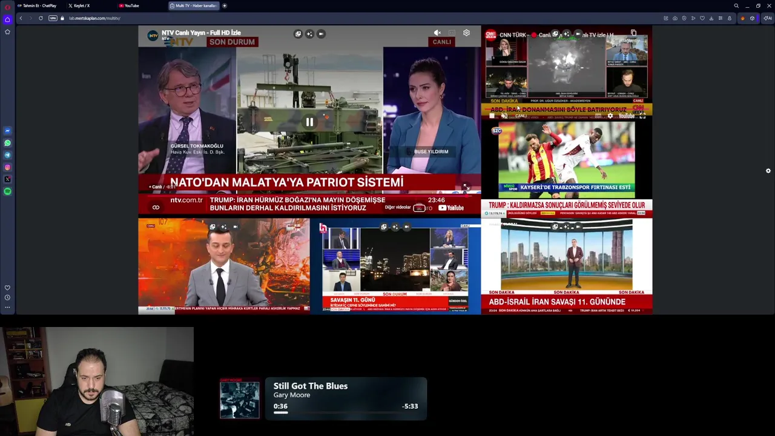This screenshot has height=436, width=775.
Task: Open the sidebar bookmarks heart icon
Action: coord(7,288)
